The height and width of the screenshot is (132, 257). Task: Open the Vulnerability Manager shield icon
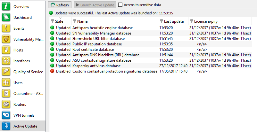(6, 39)
